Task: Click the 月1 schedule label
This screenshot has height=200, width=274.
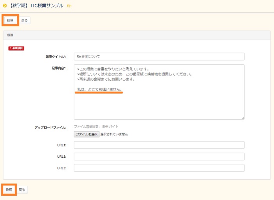Action: pos(69,6)
